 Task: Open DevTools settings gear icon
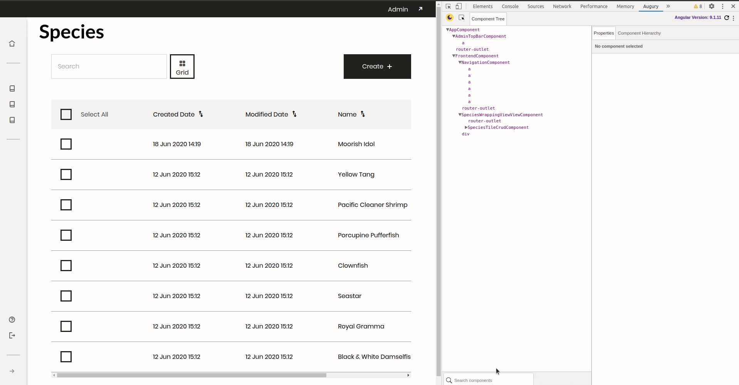[712, 7]
